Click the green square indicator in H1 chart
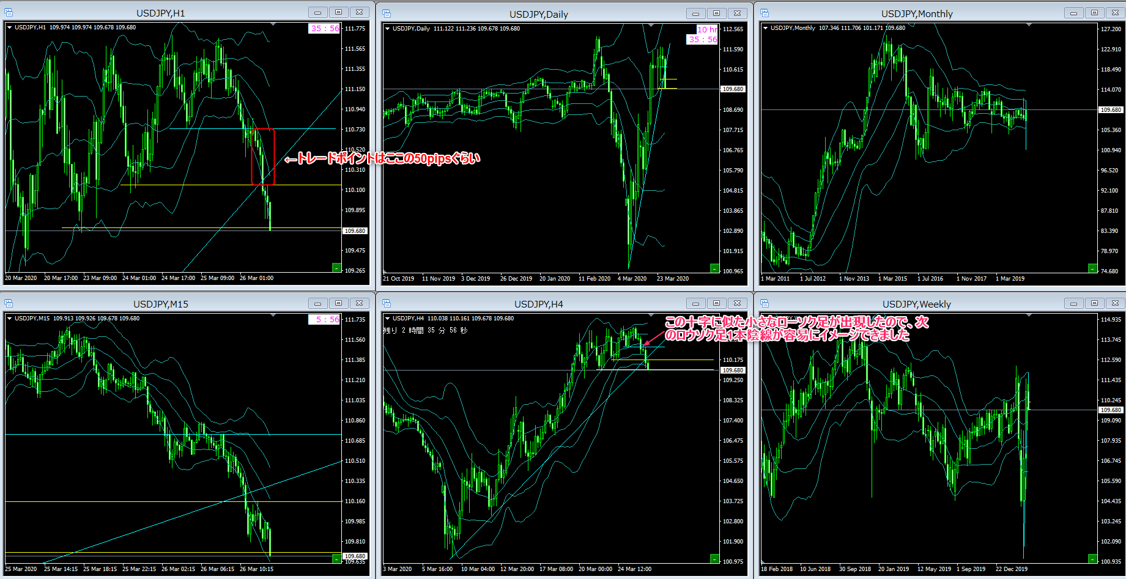 pos(336,268)
